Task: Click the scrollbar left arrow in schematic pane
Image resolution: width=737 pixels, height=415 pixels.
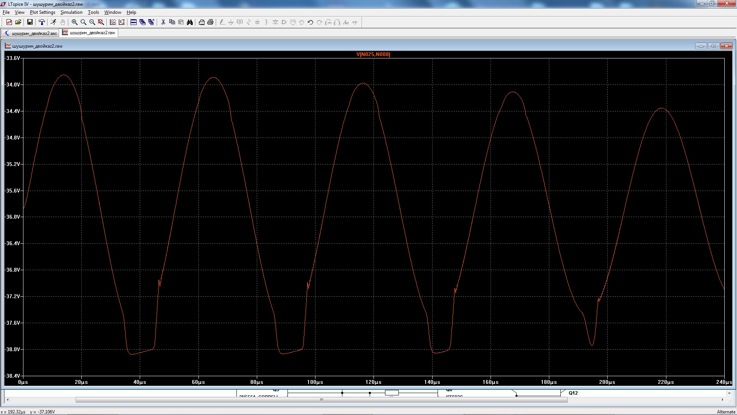Action: (8, 400)
